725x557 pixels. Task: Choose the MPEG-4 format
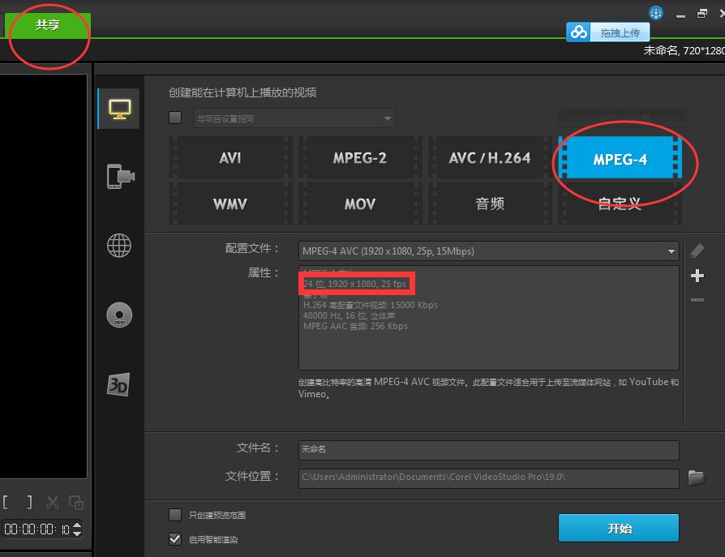[x=620, y=157]
